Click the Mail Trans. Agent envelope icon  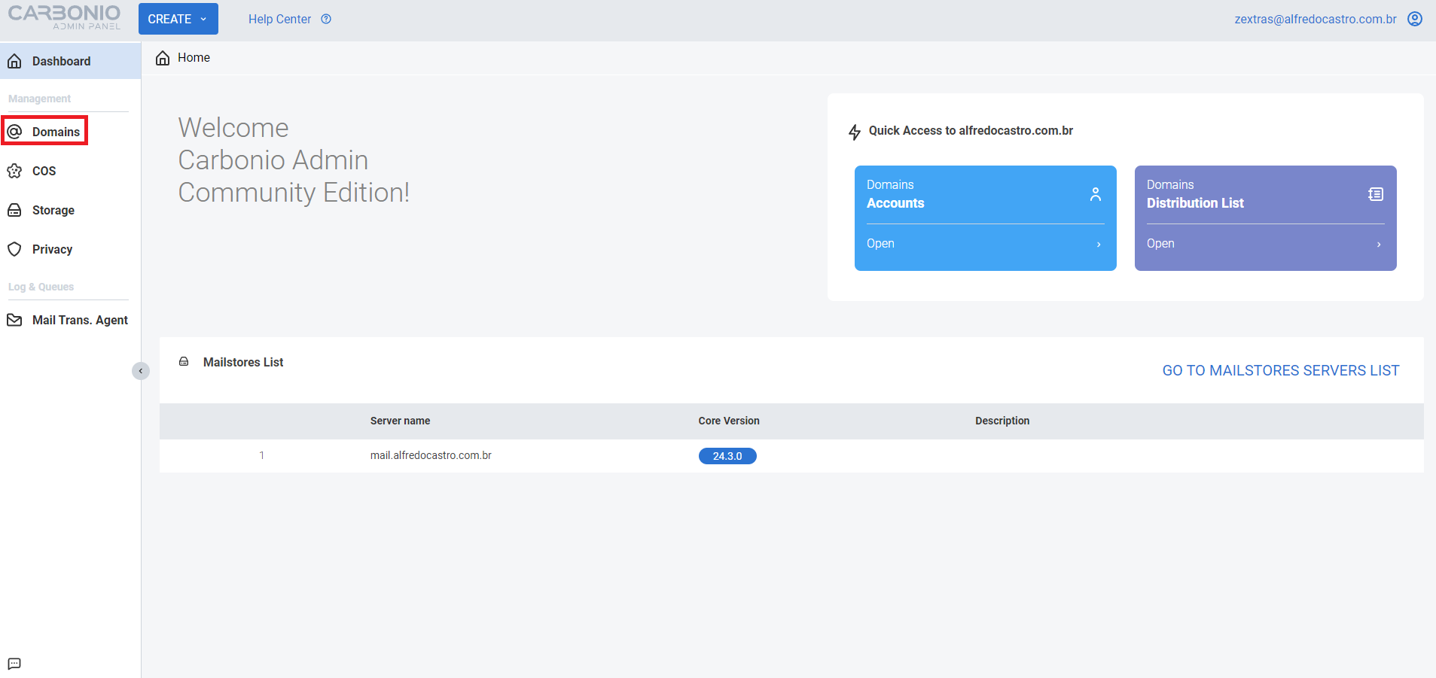14,320
